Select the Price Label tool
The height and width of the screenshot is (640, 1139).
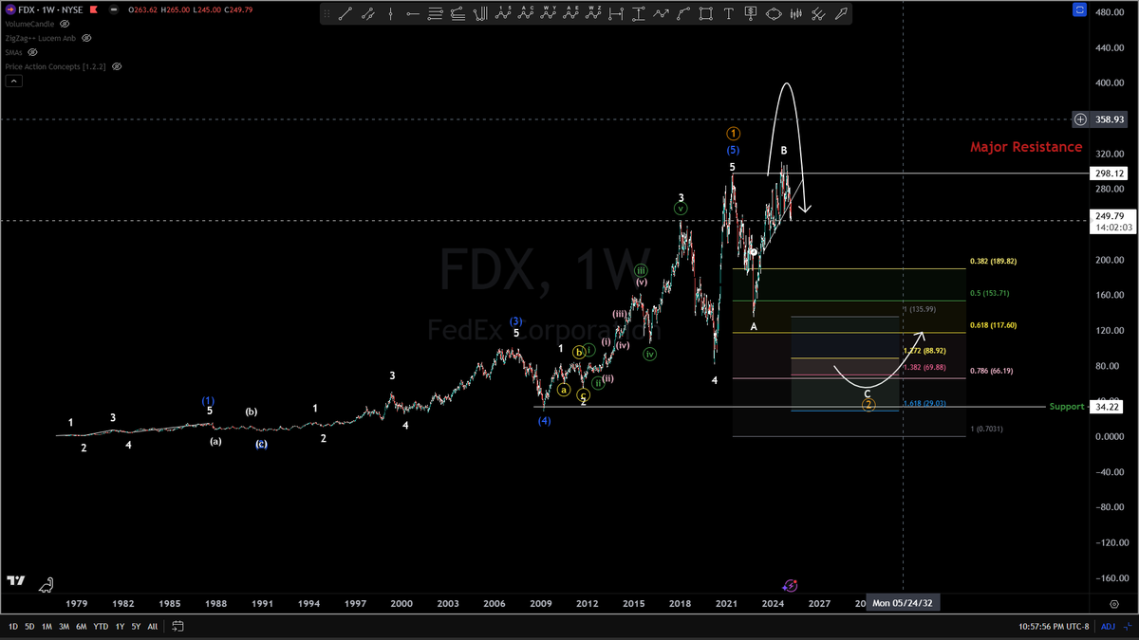click(x=750, y=13)
